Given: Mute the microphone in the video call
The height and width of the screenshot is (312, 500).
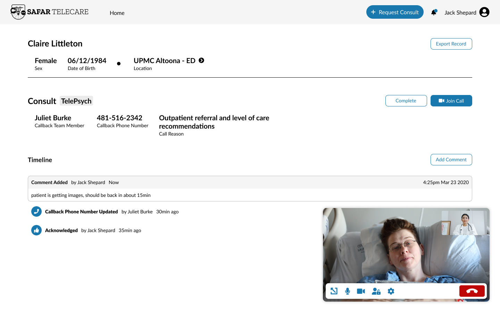Looking at the screenshot, I should tap(347, 291).
